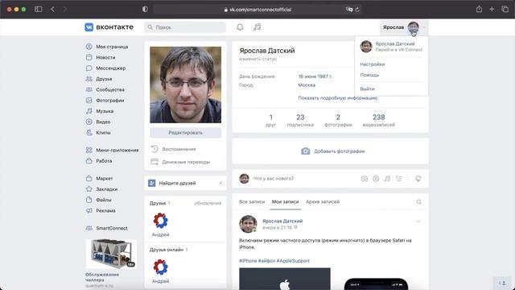Click изменить статус link
The width and height of the screenshot is (515, 290).
click(x=257, y=59)
